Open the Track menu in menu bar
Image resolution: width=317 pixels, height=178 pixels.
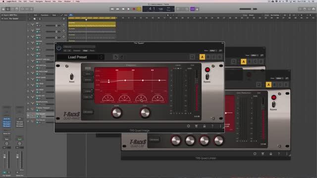(x=31, y=1)
